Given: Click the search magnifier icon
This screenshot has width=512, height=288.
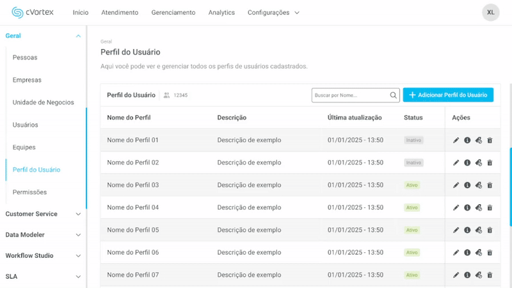Looking at the screenshot, I should coord(394,95).
